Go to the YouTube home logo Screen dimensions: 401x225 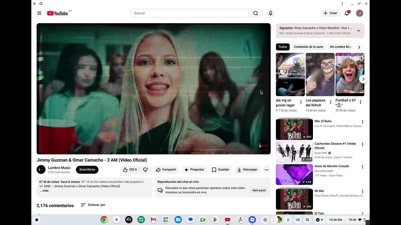click(x=57, y=13)
